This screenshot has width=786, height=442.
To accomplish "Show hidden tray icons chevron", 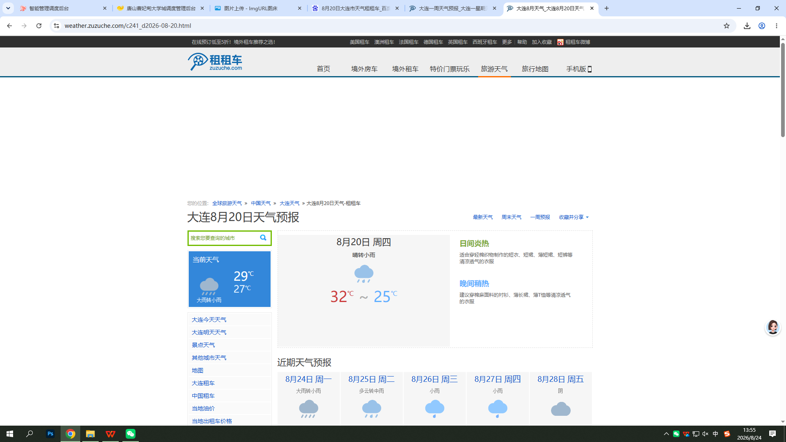I will coord(666,434).
